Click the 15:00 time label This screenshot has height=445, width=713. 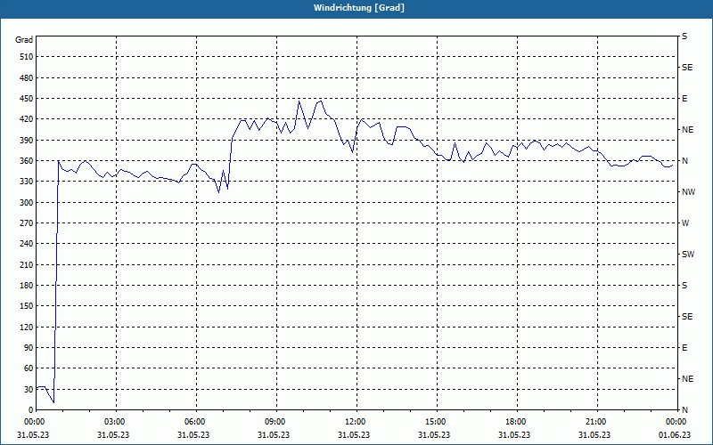pos(437,422)
